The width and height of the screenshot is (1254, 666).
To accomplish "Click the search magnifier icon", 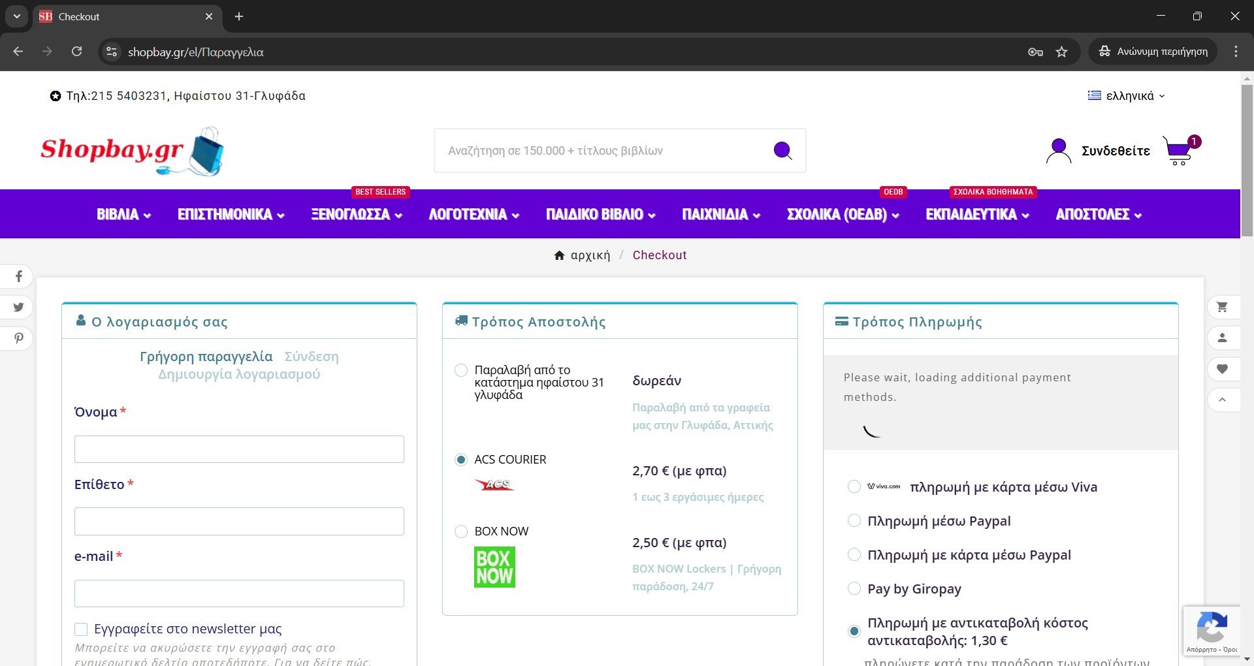I will 782,151.
